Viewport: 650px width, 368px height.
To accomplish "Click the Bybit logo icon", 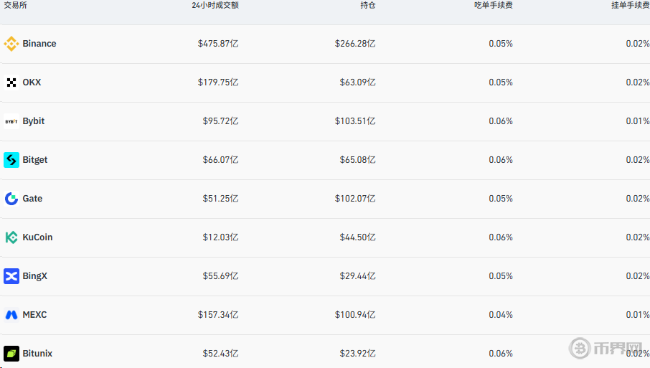I will pos(11,121).
